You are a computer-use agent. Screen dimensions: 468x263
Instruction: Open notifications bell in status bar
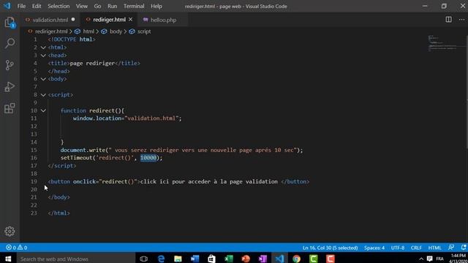click(464, 248)
